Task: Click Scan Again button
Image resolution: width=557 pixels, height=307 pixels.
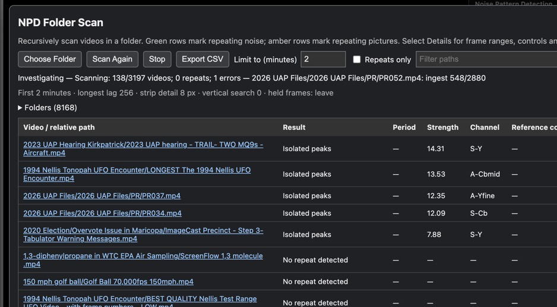Action: point(112,59)
